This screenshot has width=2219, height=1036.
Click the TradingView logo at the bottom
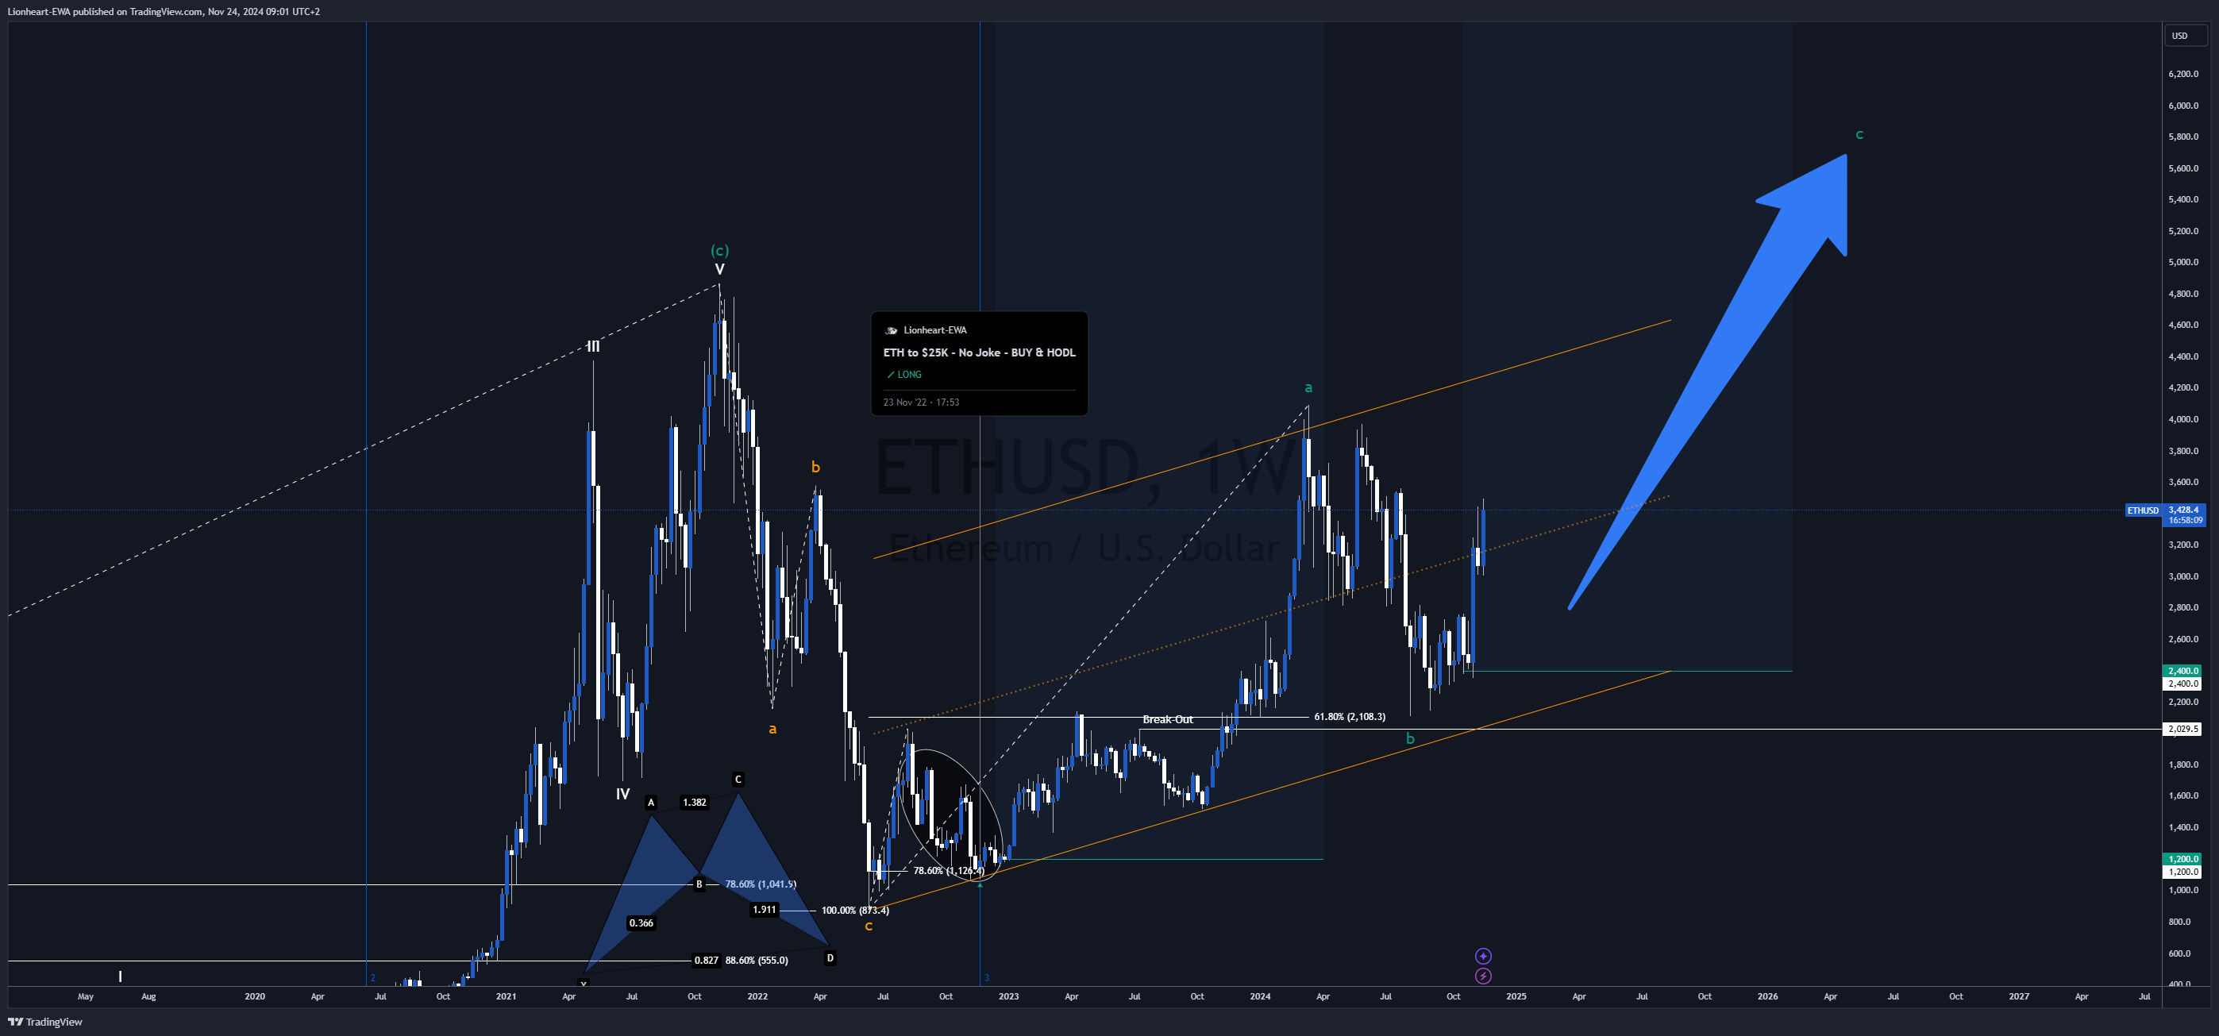pyautogui.click(x=44, y=1022)
